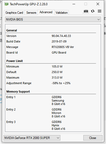Click the Board Id value GPU Board
The image size is (106, 144).
[59, 52]
